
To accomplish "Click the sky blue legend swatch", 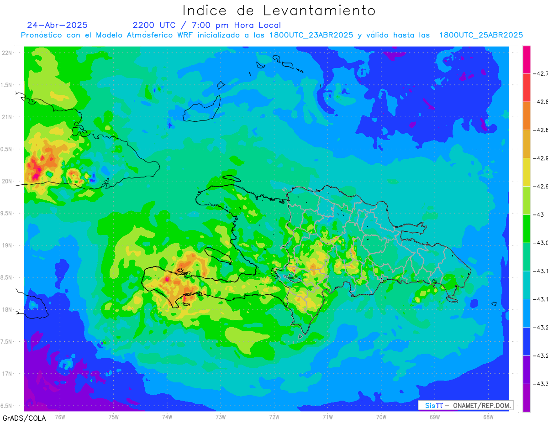I will click(x=527, y=313).
